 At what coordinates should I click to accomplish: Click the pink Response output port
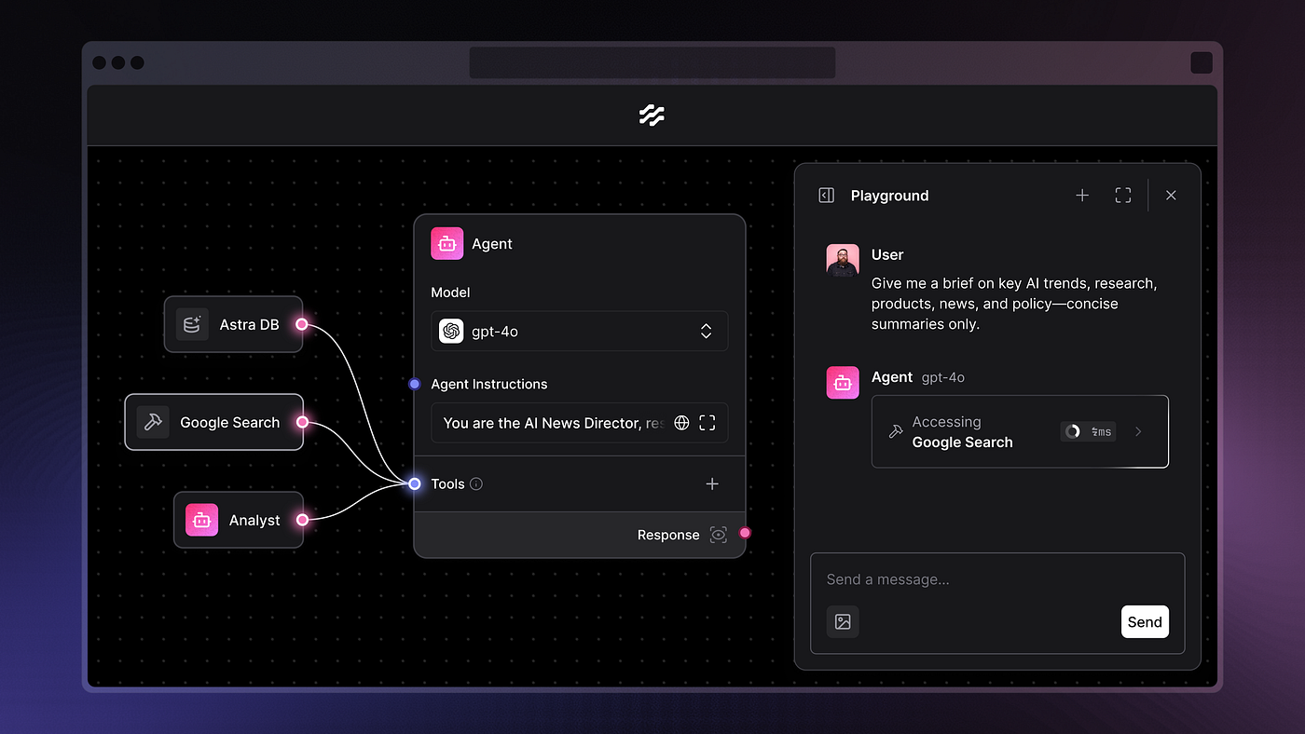coord(745,534)
